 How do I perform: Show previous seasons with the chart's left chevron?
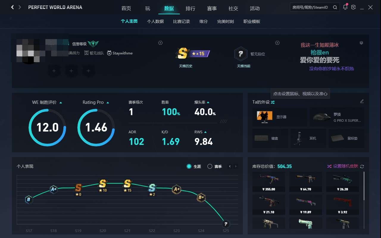click(x=230, y=166)
